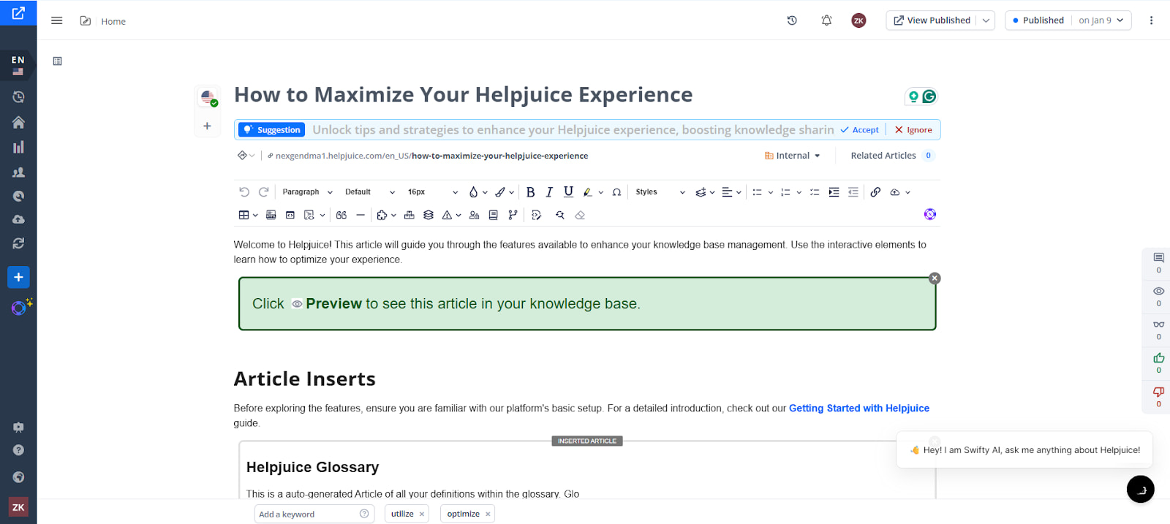Expand the View Published arrow dropdown
Image resolution: width=1170 pixels, height=524 pixels.
coord(986,20)
